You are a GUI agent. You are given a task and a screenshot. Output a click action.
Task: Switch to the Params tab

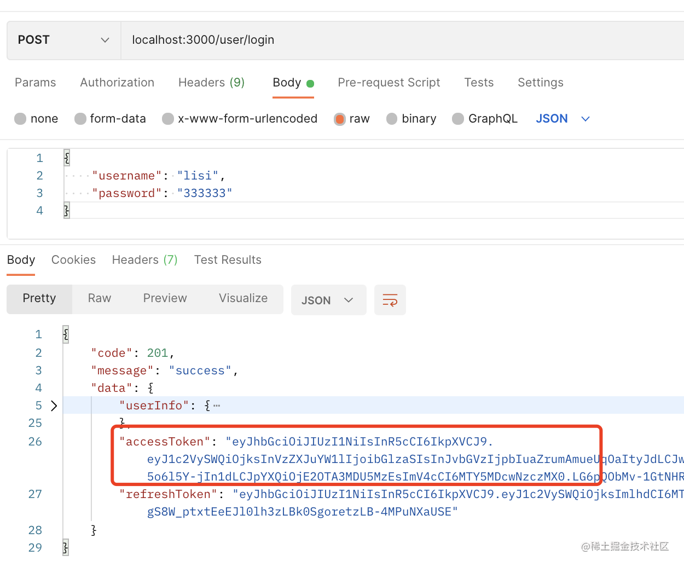pyautogui.click(x=36, y=83)
